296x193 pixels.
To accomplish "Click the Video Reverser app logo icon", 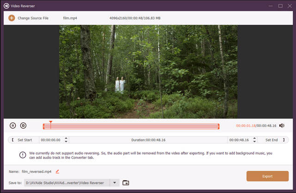I will tap(6, 6).
